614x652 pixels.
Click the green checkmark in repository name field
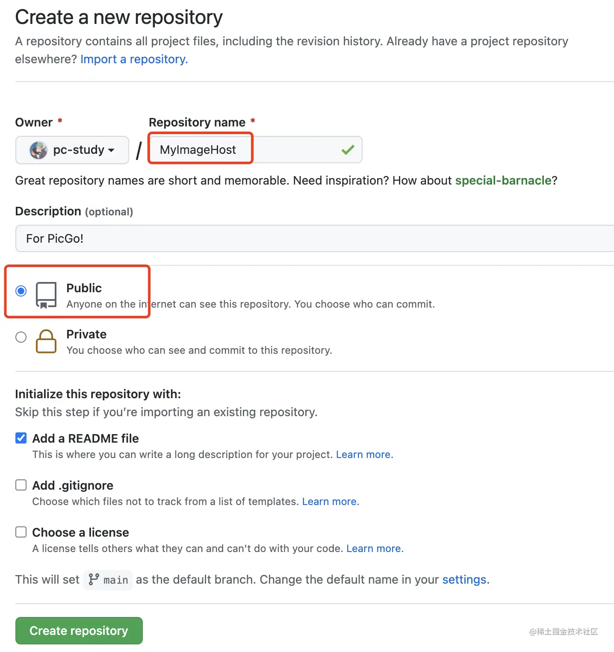click(x=348, y=150)
